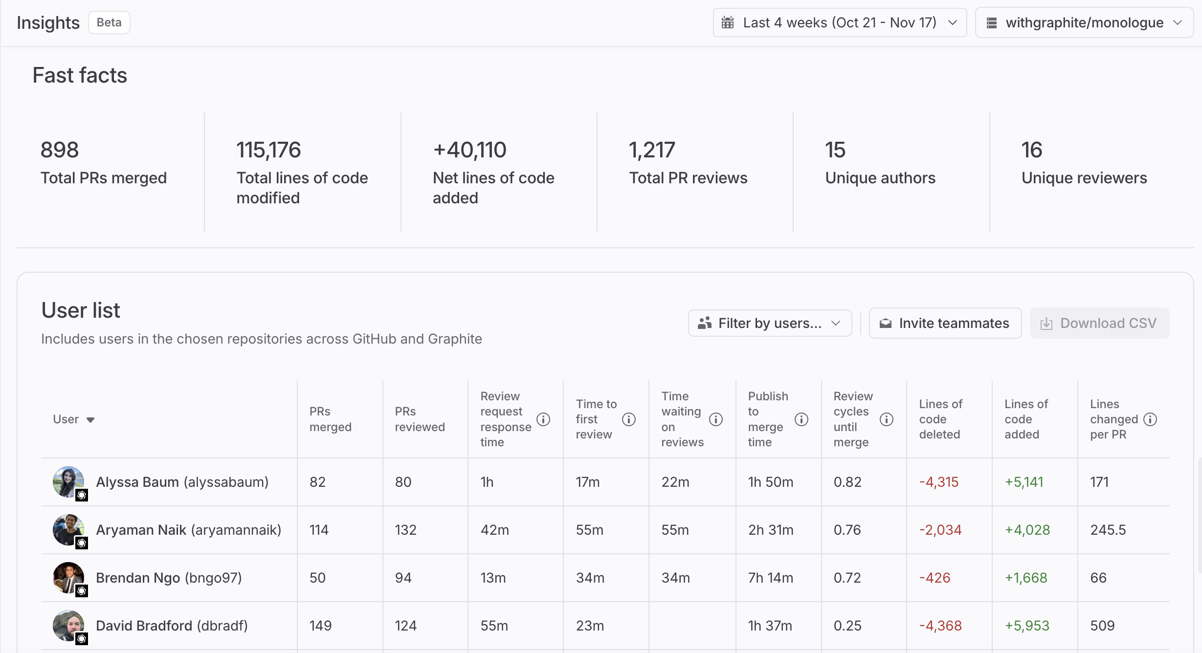Click the envelope icon on Invite teammates

tap(886, 323)
